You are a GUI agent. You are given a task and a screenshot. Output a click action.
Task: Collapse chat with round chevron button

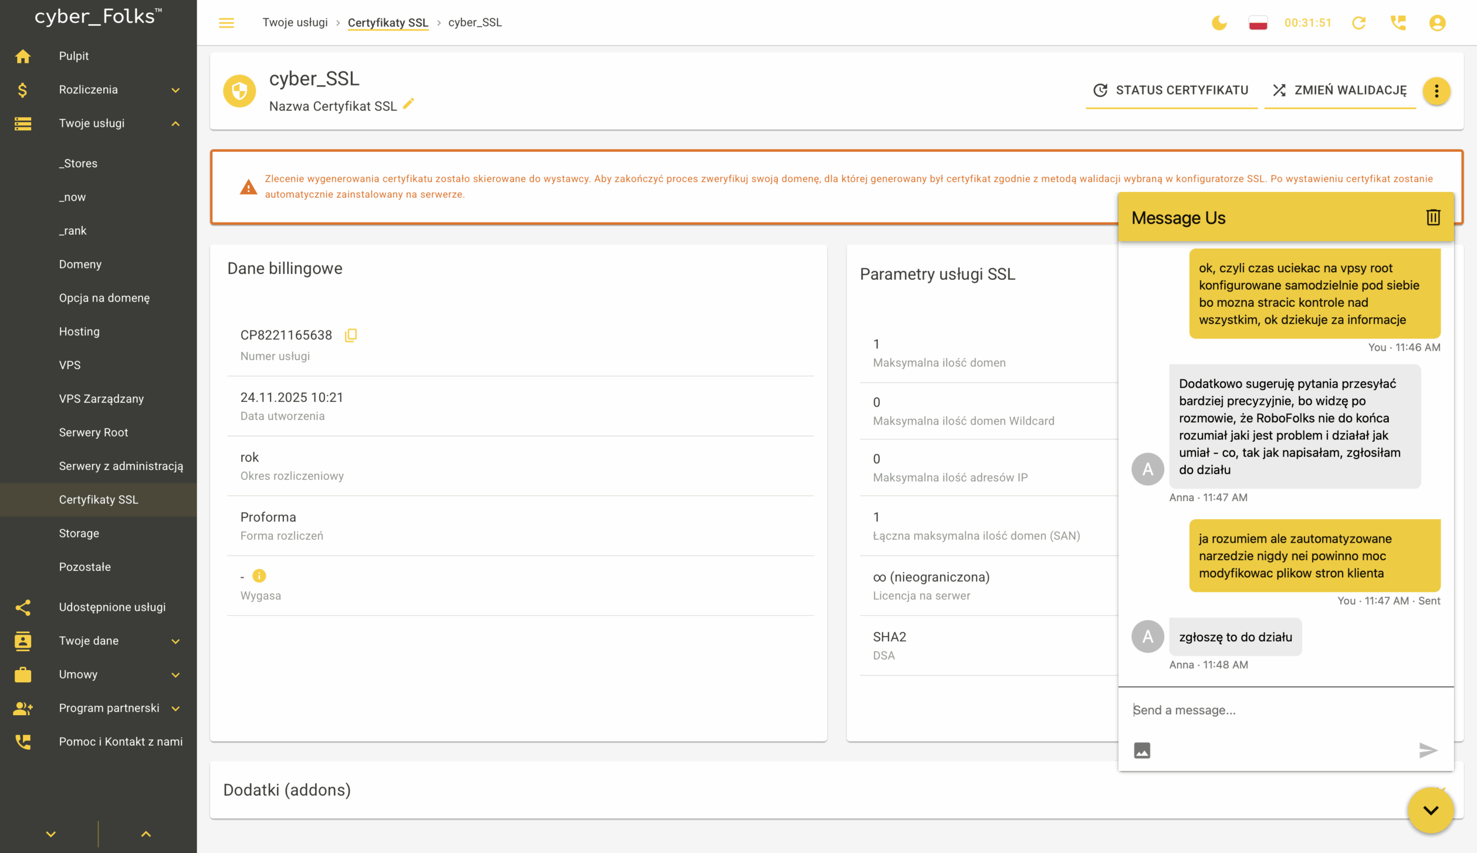(1431, 810)
